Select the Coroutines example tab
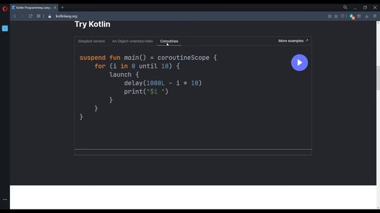This screenshot has width=380, height=213. [169, 41]
